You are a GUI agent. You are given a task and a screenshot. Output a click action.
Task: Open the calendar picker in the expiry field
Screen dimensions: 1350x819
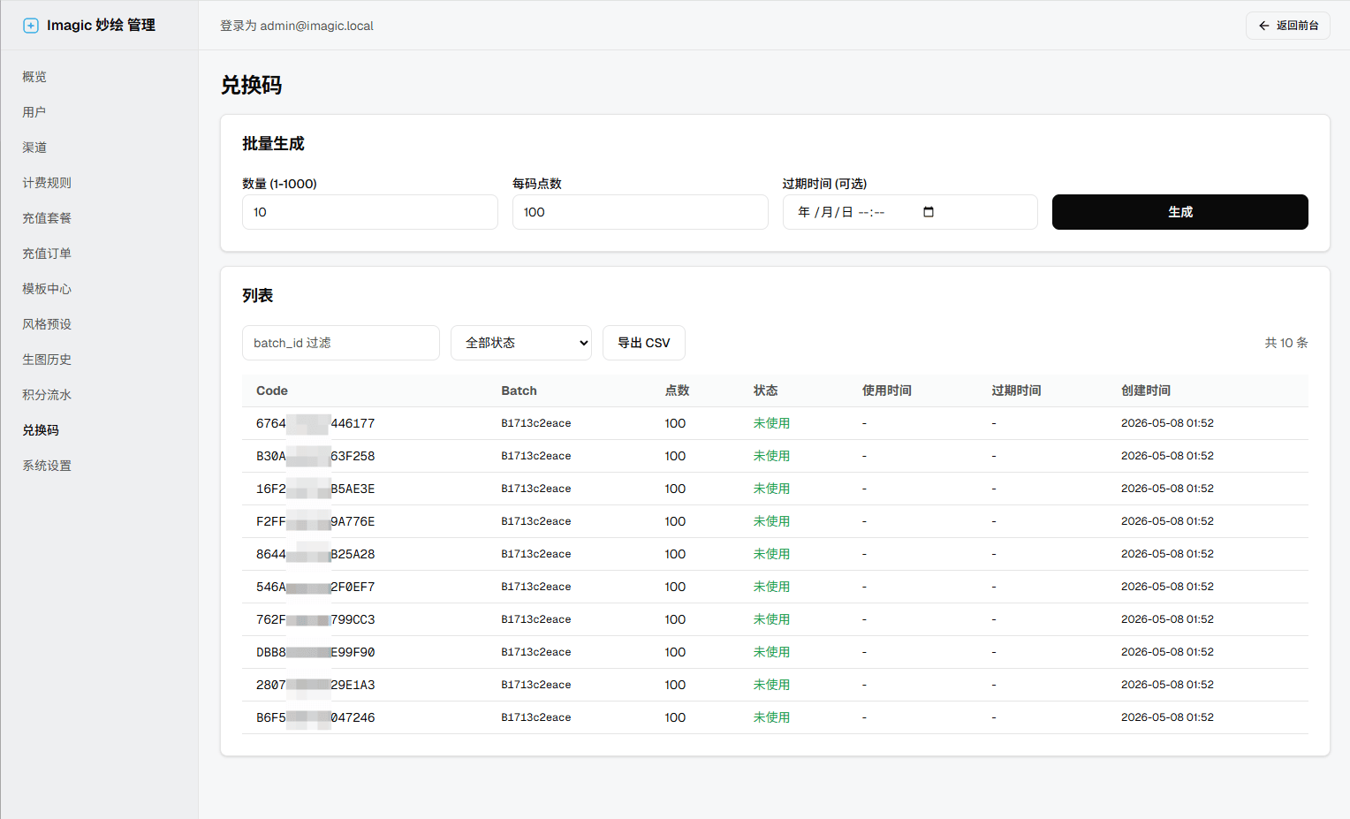coord(929,212)
